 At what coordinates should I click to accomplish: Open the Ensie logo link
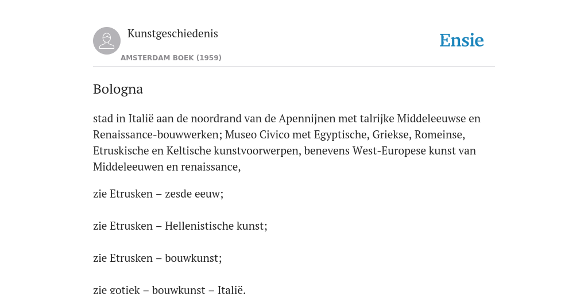click(462, 40)
